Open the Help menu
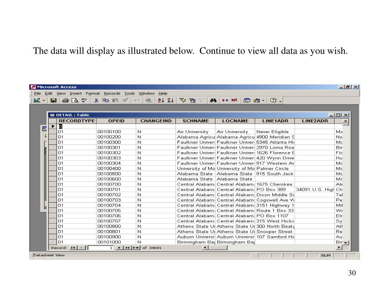This screenshot has height=292, width=389. tap(163, 94)
